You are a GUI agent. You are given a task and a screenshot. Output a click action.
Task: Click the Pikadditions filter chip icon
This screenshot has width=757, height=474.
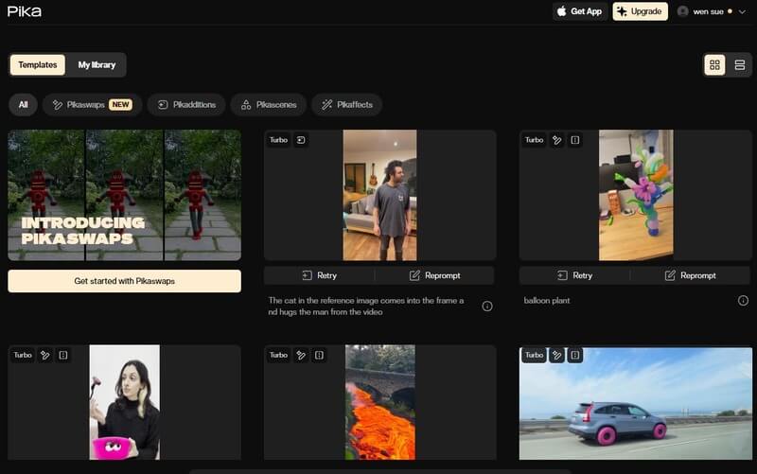[163, 105]
